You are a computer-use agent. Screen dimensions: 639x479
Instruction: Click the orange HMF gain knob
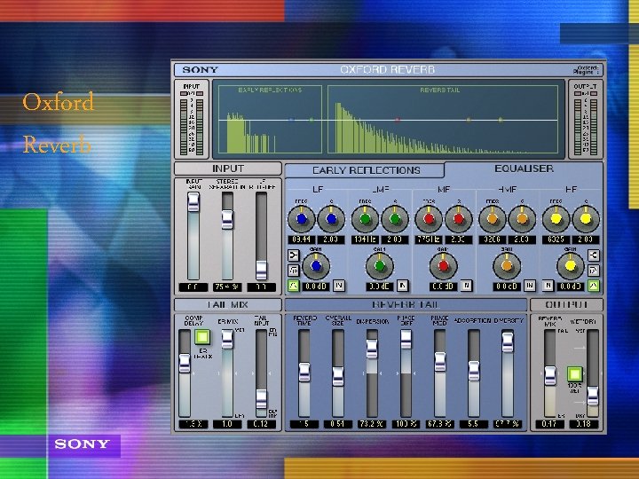click(507, 266)
